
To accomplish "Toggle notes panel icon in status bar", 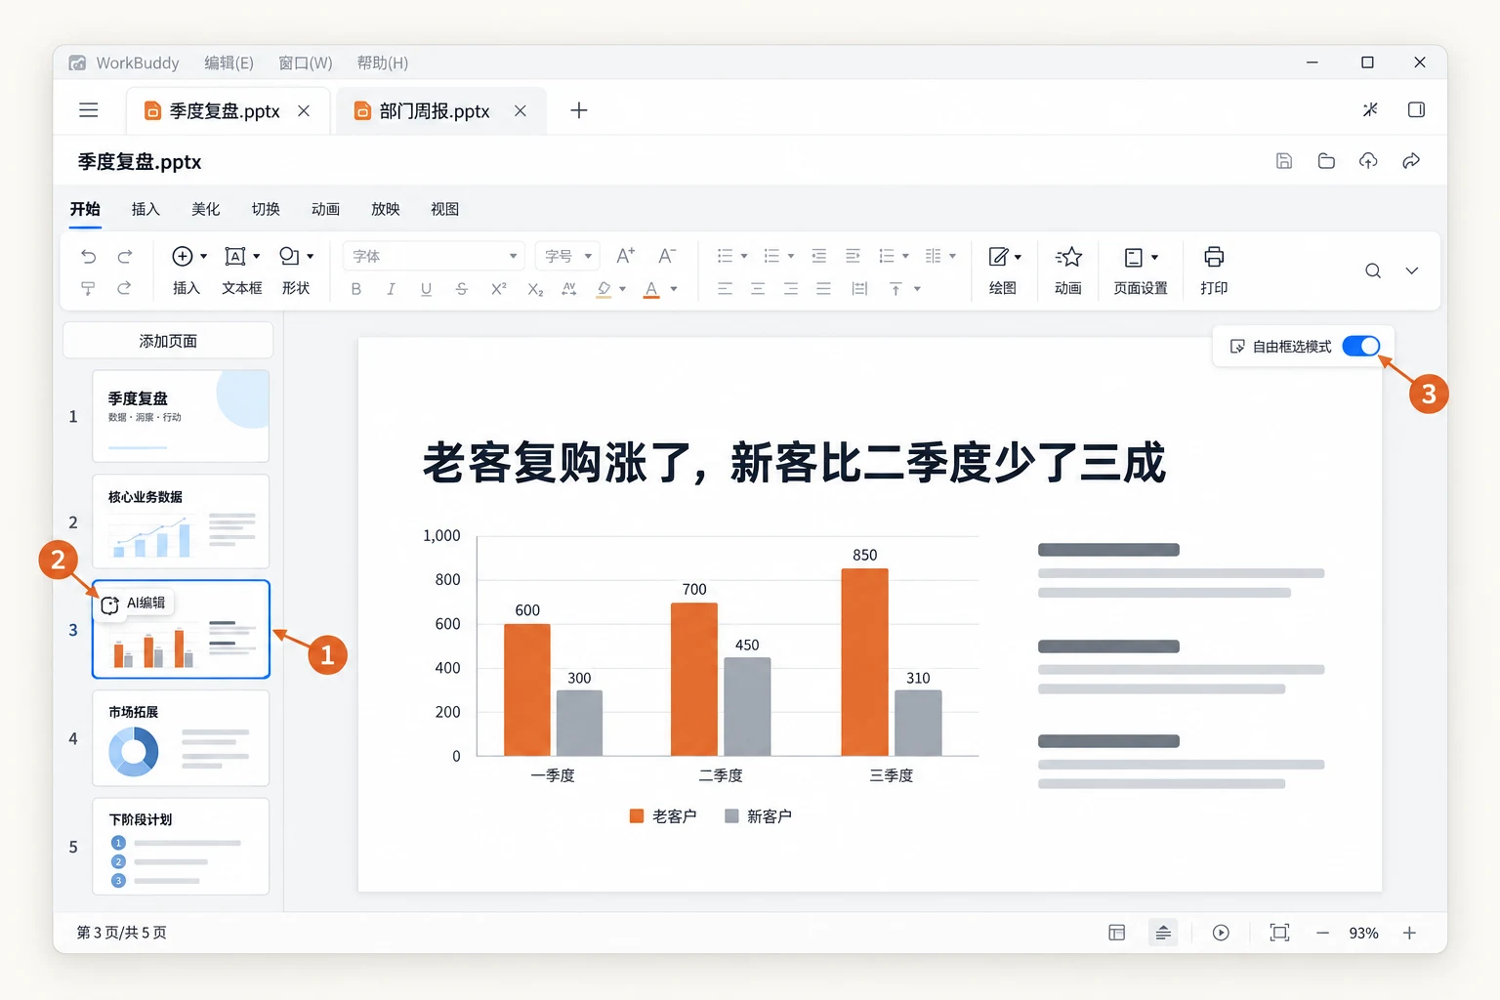I will pyautogui.click(x=1163, y=933).
